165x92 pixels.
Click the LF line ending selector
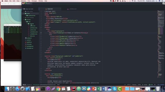[x=125, y=85]
